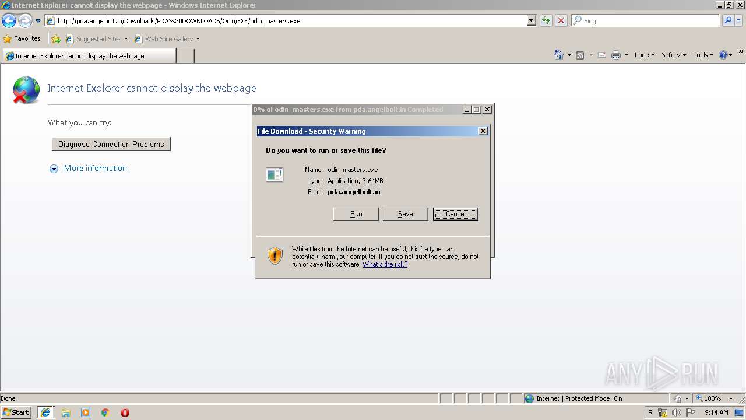Click the network warning tray icon

[663, 412]
